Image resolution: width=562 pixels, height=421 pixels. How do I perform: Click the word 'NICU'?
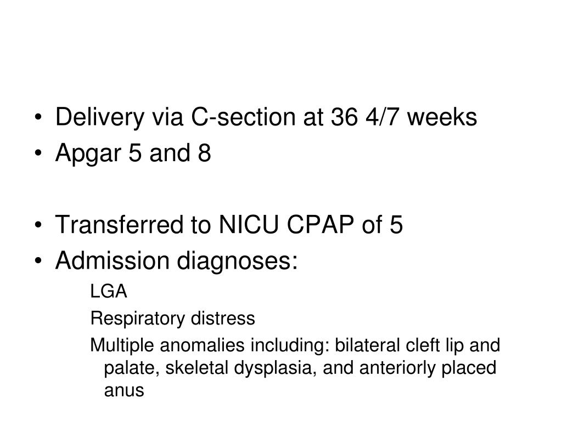tap(249, 224)
